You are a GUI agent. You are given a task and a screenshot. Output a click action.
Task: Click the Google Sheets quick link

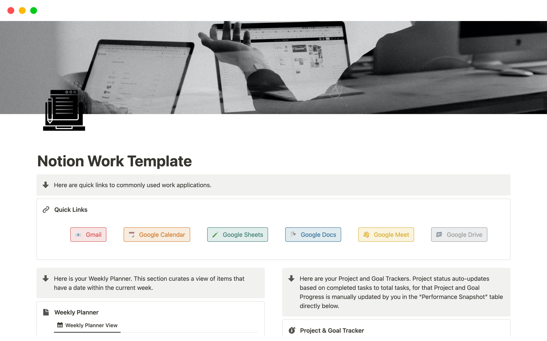tap(236, 234)
